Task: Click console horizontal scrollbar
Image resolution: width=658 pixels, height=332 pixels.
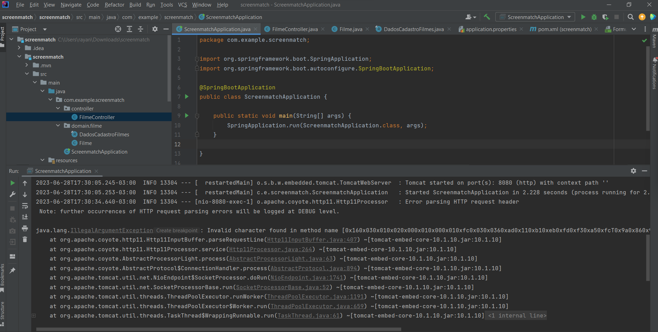Action: point(219,329)
